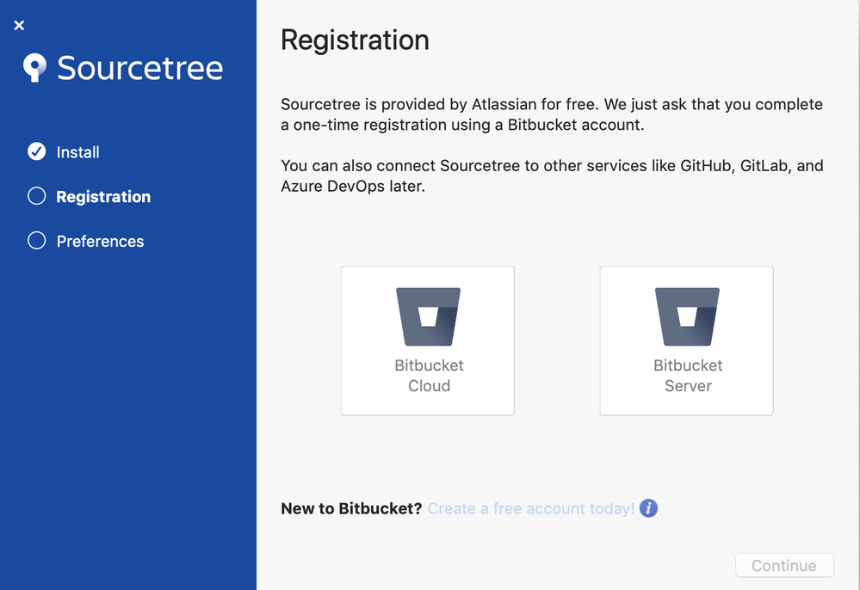
Task: Click the Continue button
Action: [784, 565]
